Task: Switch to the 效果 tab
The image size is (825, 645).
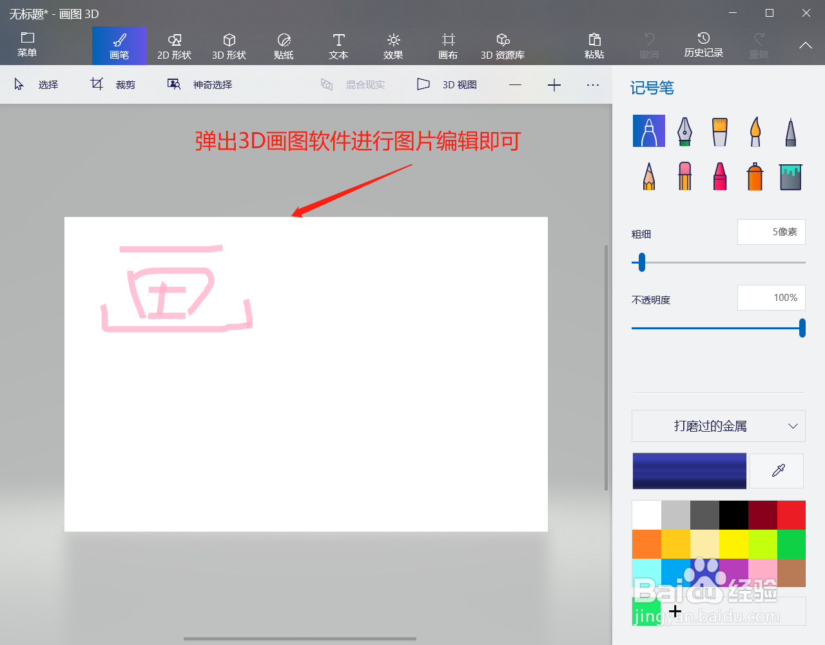Action: pyautogui.click(x=393, y=45)
